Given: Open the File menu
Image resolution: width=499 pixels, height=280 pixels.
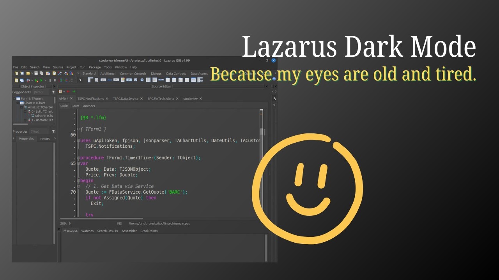Looking at the screenshot, I should (16, 67).
